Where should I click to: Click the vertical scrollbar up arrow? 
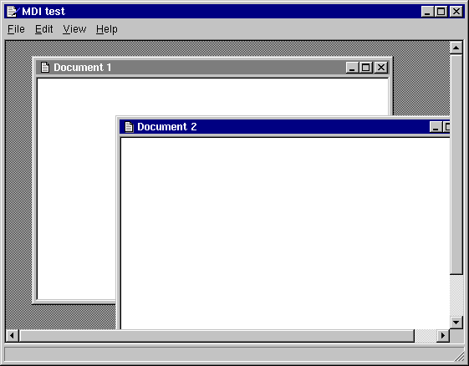click(456, 48)
